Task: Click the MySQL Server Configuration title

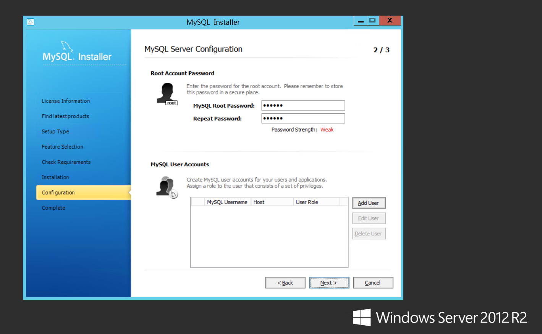Action: 193,49
